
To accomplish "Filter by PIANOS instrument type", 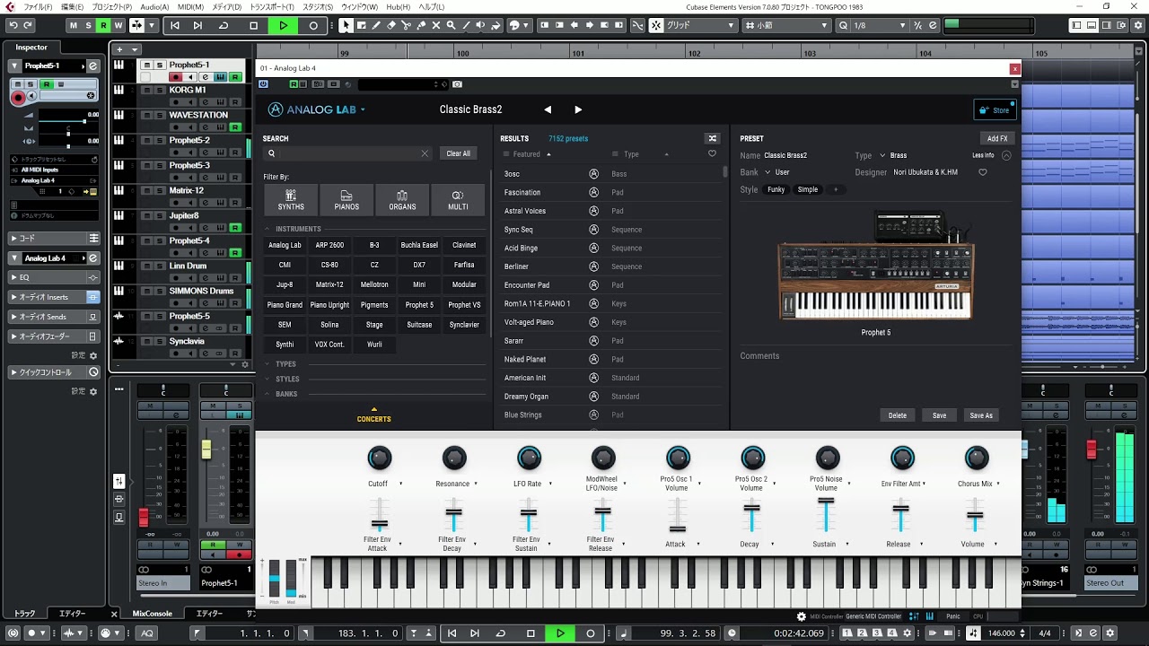I will (346, 200).
